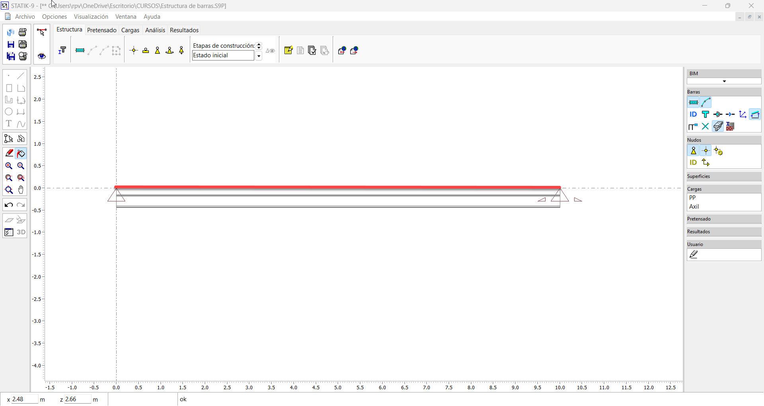Screen dimensions: 764x406
Task: Click the undo arrow icon
Action: [9, 205]
